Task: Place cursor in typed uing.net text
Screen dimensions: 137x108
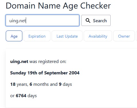Action: (x=17, y=21)
